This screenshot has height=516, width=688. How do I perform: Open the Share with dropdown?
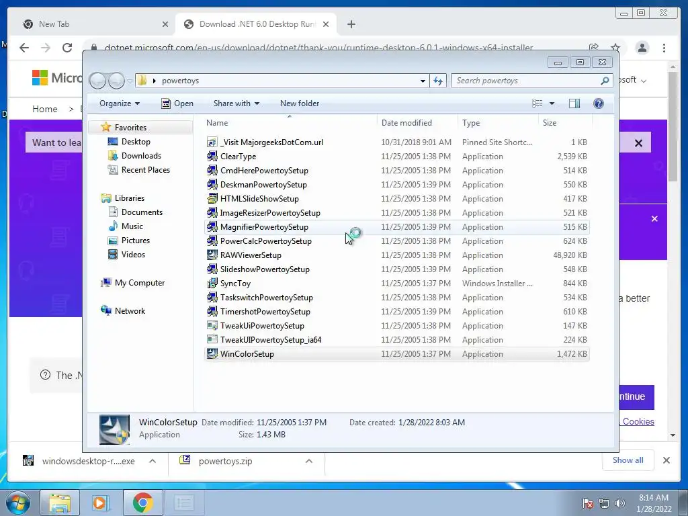click(x=236, y=103)
